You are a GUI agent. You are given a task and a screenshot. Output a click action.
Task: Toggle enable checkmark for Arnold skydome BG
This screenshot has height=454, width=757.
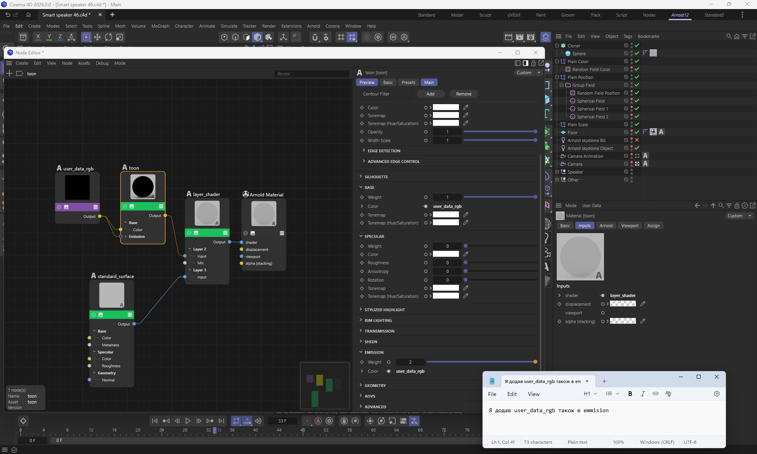(x=637, y=140)
